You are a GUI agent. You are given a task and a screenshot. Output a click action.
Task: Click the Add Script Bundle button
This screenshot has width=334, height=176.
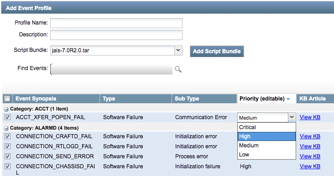click(x=217, y=51)
